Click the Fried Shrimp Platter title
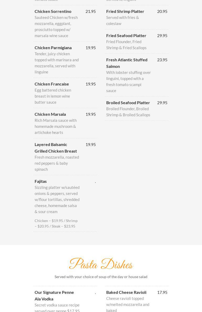The image size is (202, 312). [125, 11]
